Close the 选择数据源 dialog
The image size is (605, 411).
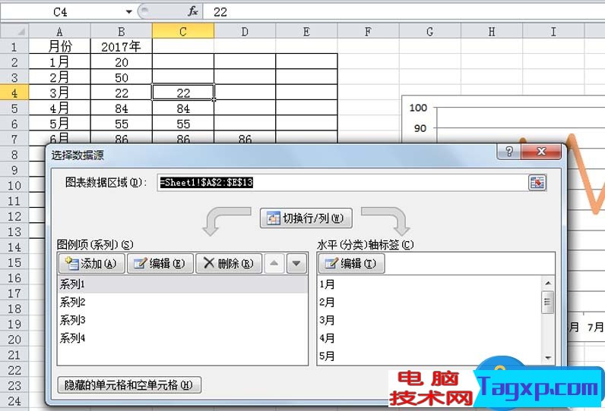(x=541, y=152)
